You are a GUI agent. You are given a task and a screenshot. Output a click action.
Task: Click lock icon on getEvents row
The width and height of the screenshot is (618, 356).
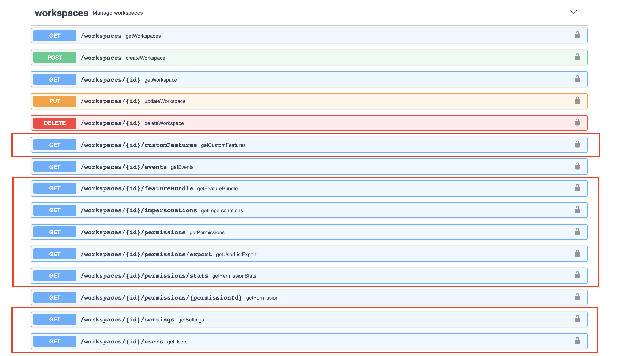tap(577, 166)
